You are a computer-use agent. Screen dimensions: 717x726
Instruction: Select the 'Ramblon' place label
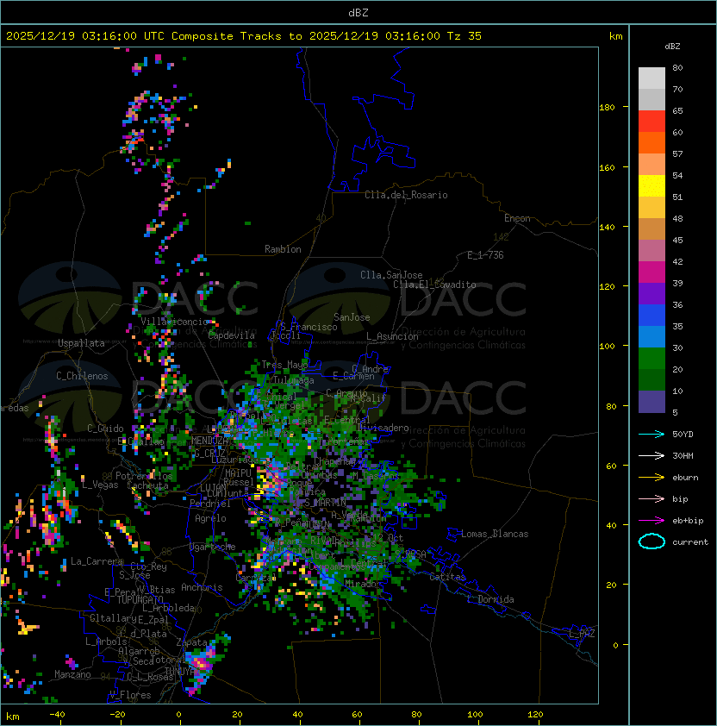pos(283,249)
